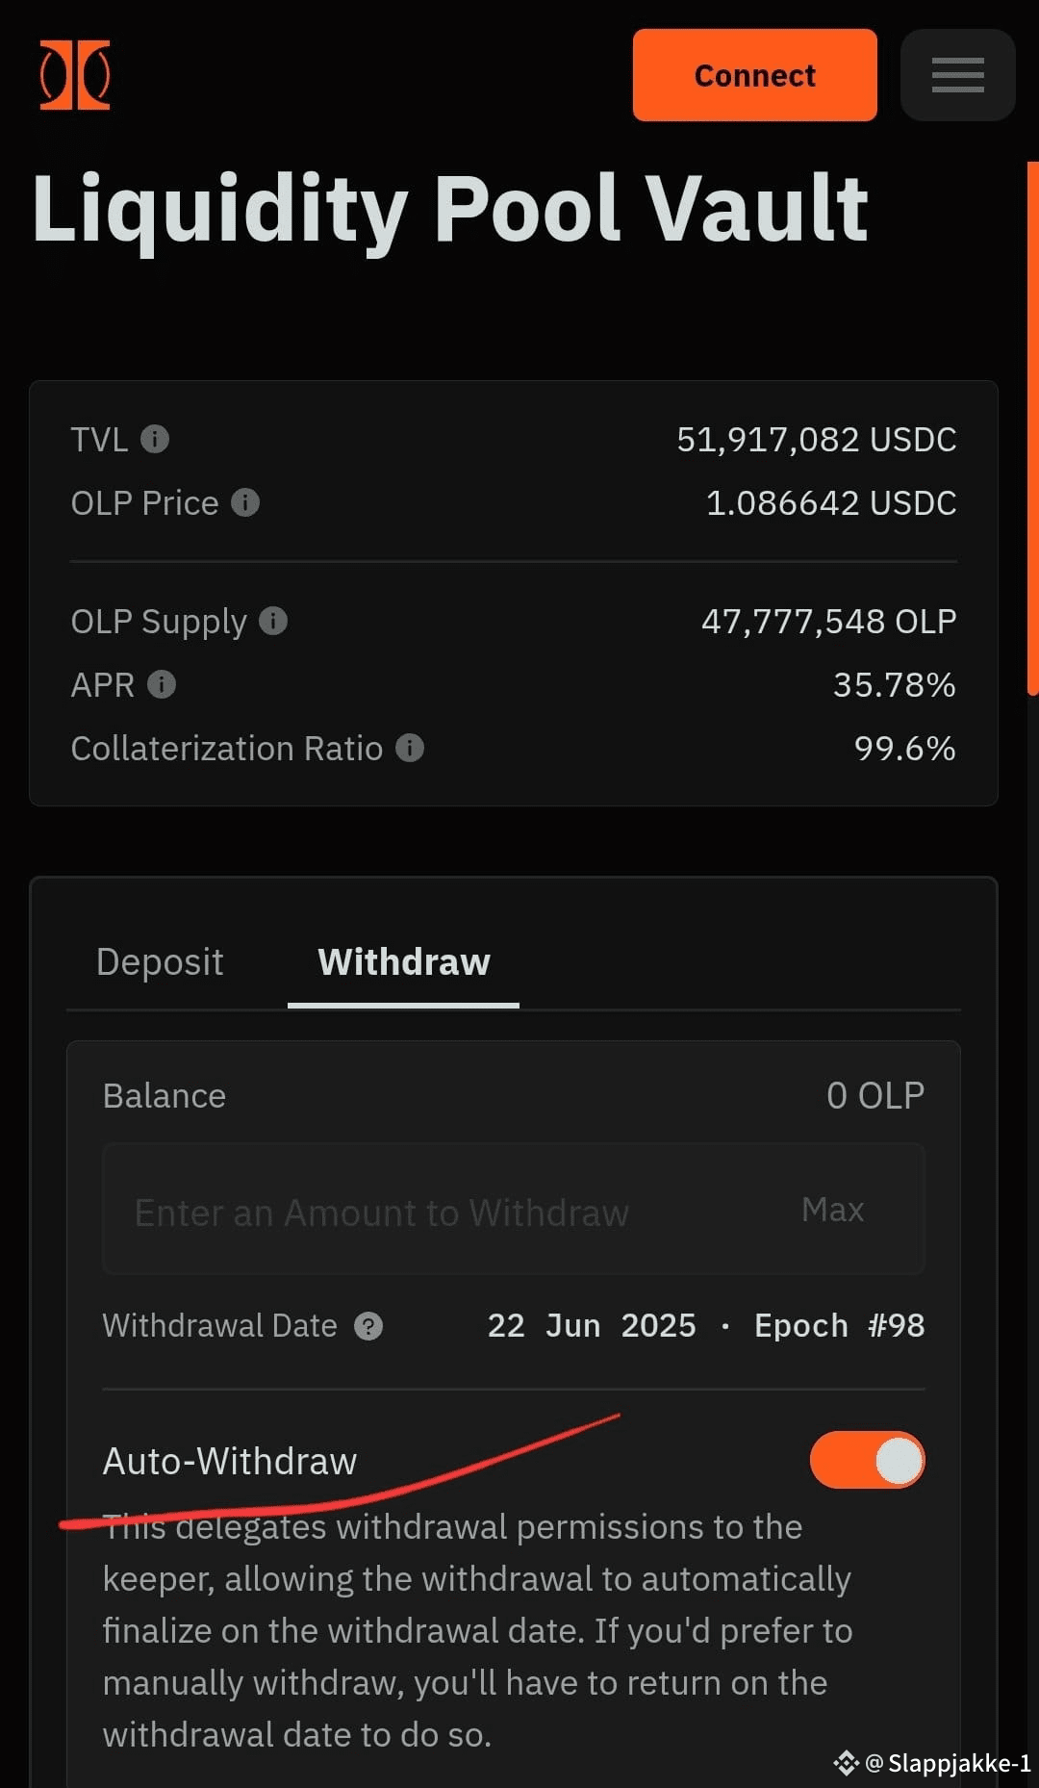Click the Auto-Withdraw label
The image size is (1039, 1788).
point(230,1462)
